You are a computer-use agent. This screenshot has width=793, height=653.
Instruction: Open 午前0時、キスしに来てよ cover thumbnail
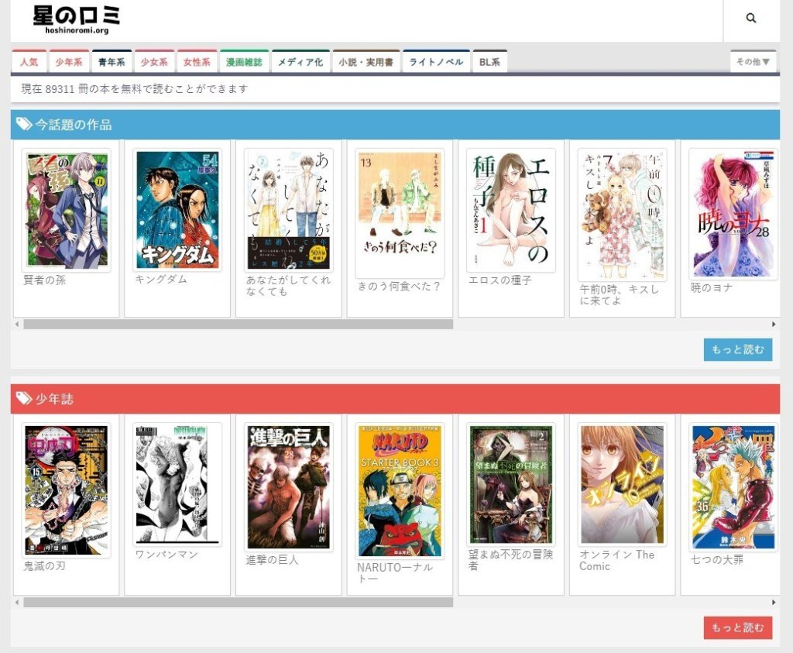point(623,215)
